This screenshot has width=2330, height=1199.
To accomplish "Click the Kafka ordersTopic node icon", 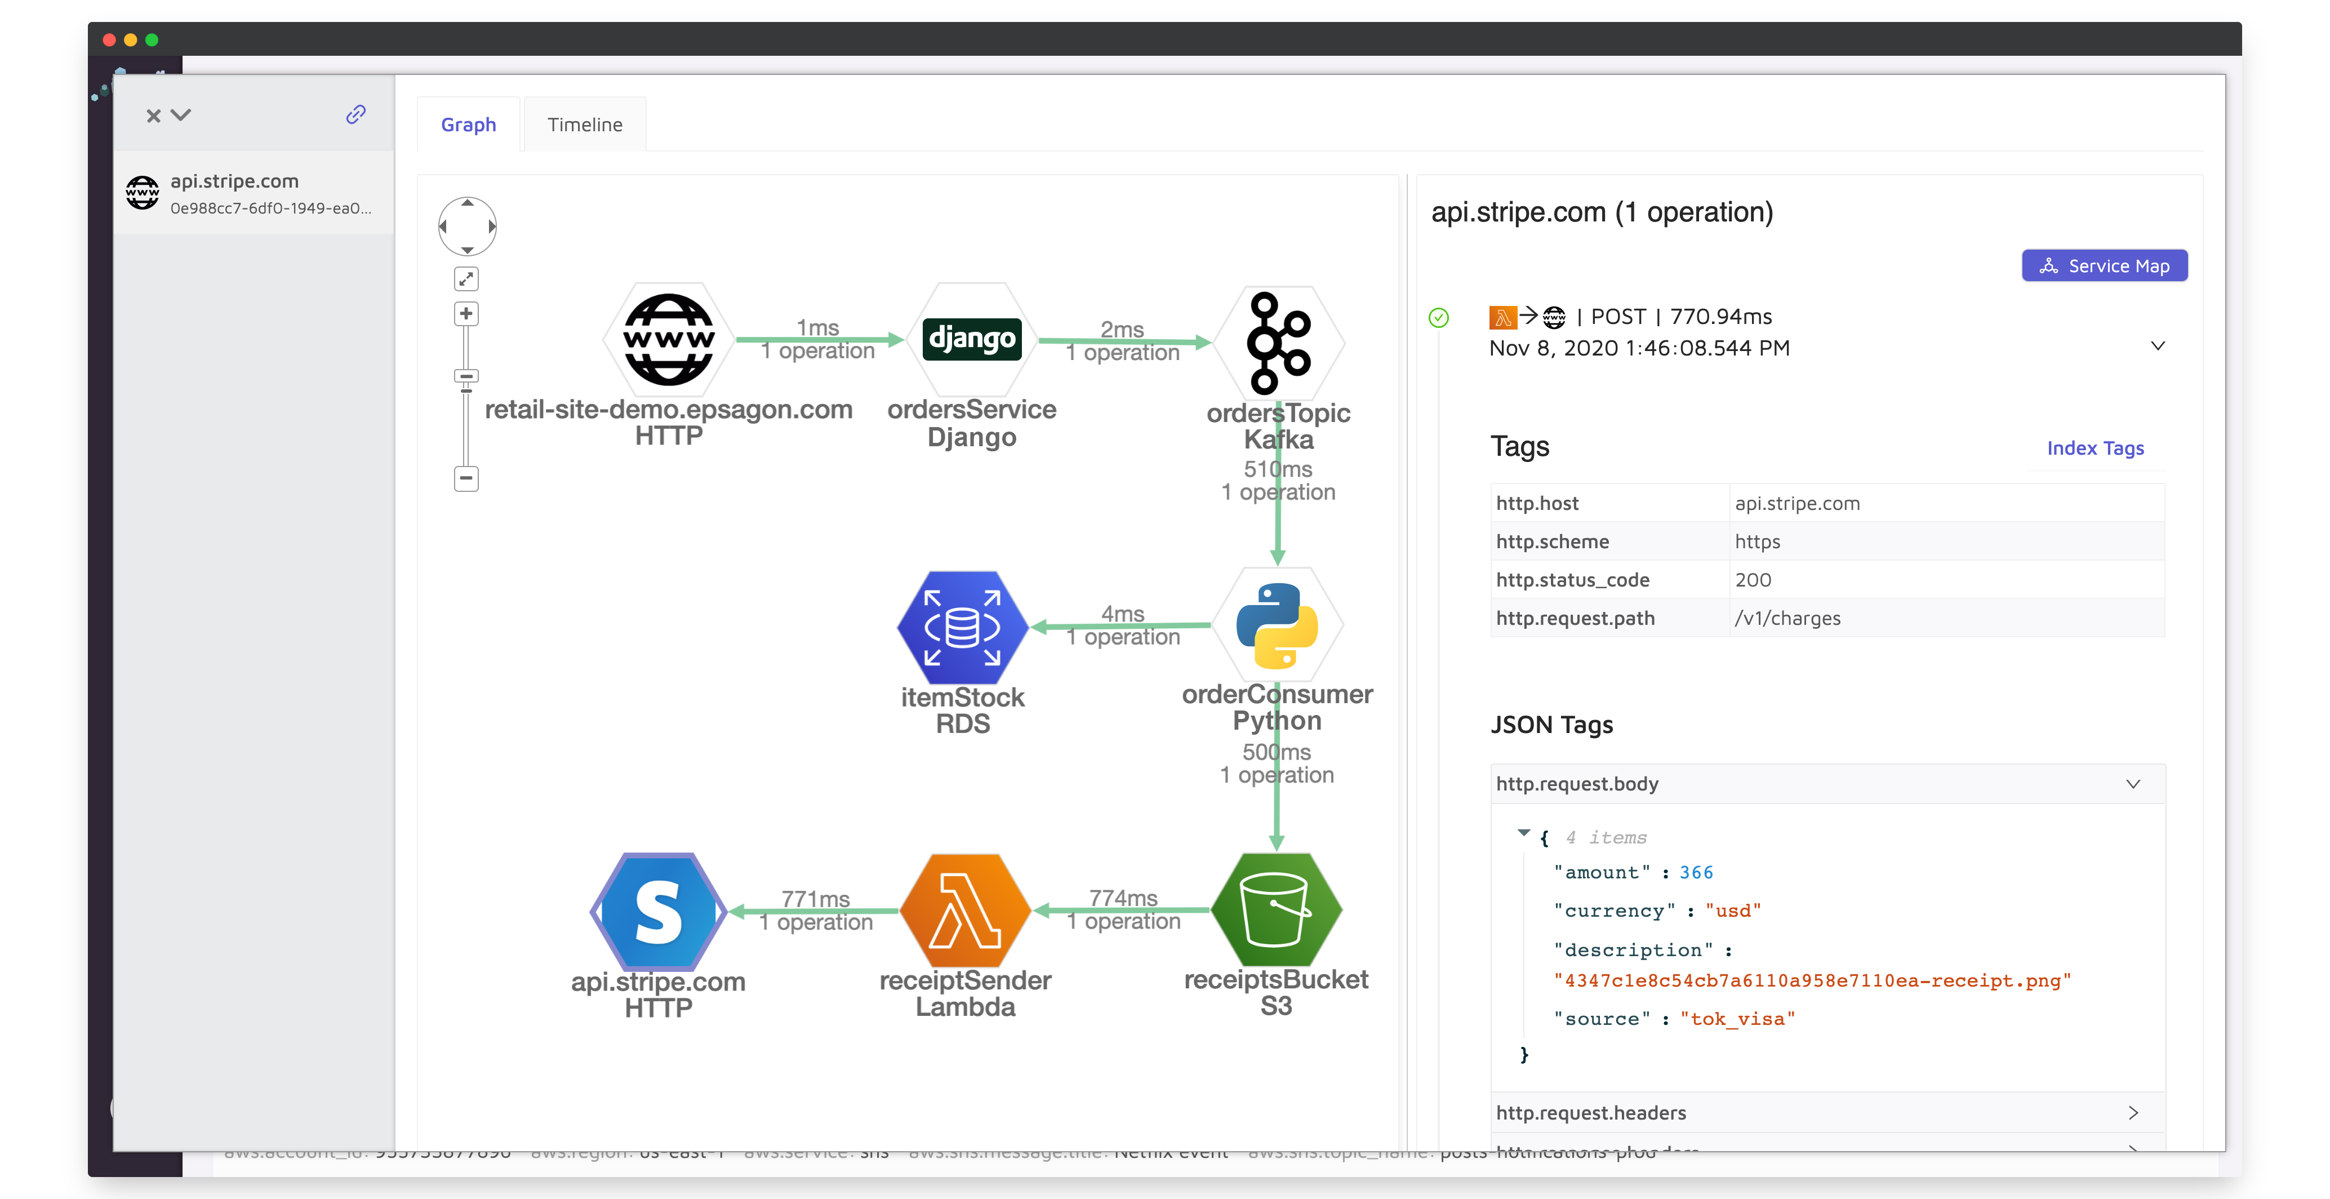I will click(1278, 342).
